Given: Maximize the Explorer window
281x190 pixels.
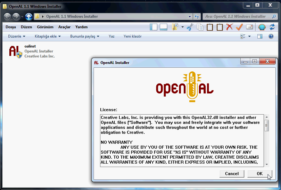Looking at the screenshot, I should [x=257, y=5].
